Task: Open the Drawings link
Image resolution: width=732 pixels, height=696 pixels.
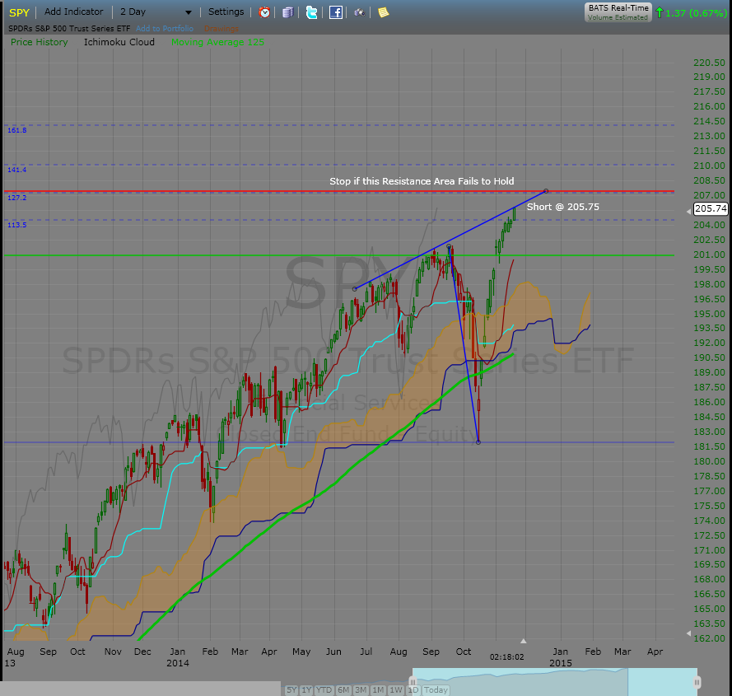Action: click(221, 29)
